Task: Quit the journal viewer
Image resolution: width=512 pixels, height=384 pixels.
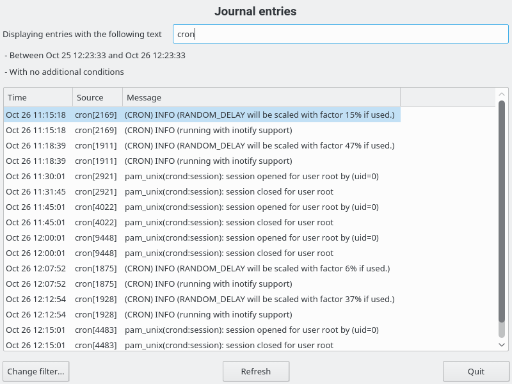Action: [x=476, y=371]
